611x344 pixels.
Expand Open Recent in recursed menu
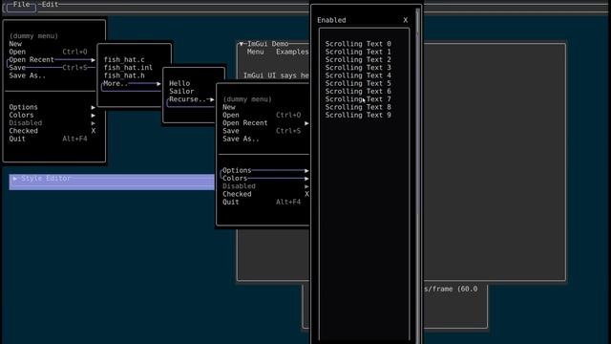point(265,123)
